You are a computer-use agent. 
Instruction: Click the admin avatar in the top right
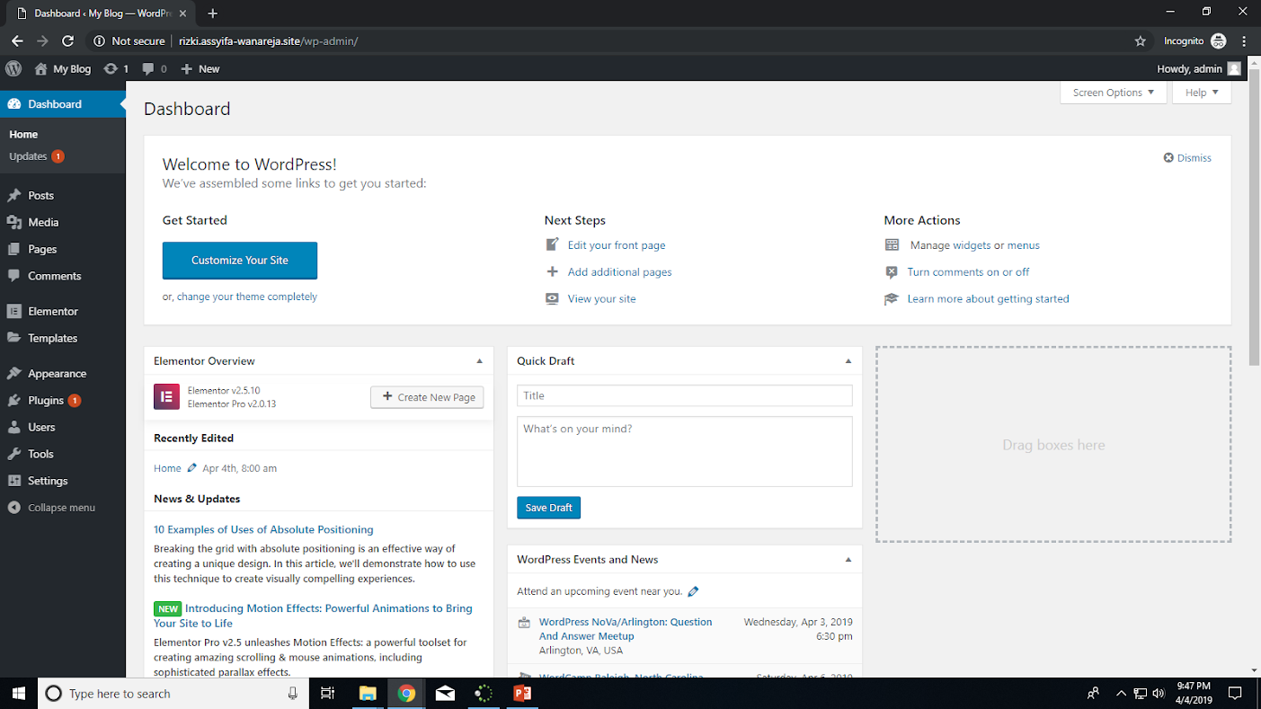coord(1234,68)
